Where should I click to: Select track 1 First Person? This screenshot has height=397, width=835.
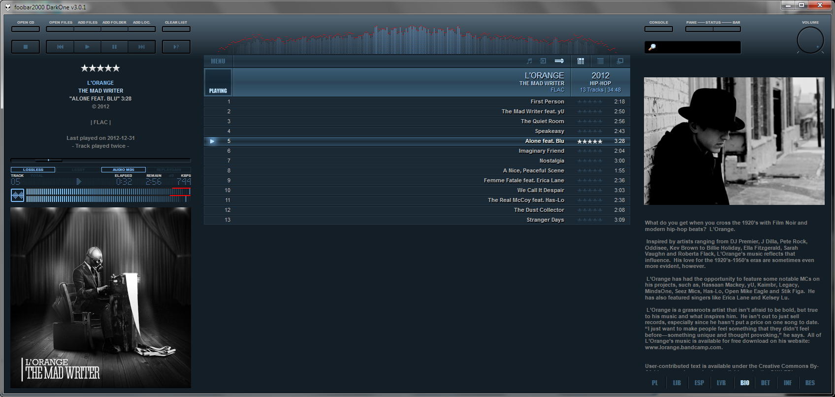click(x=417, y=101)
